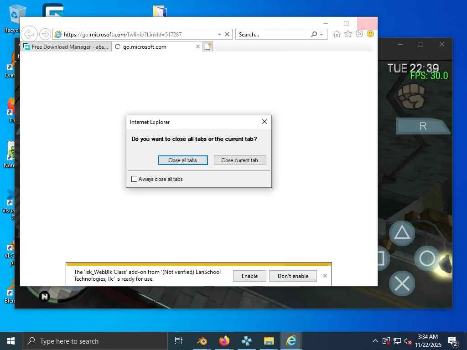
Task: Stop loading with the address bar X
Action: (x=227, y=34)
